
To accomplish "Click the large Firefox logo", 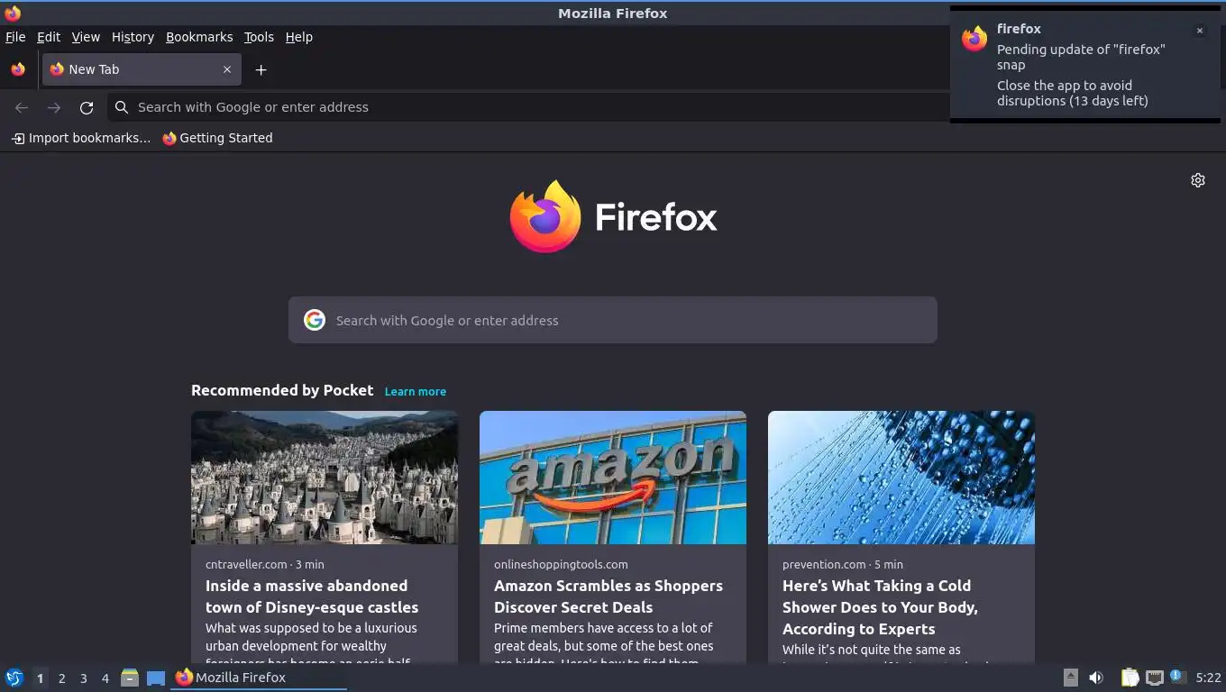I will [x=544, y=216].
